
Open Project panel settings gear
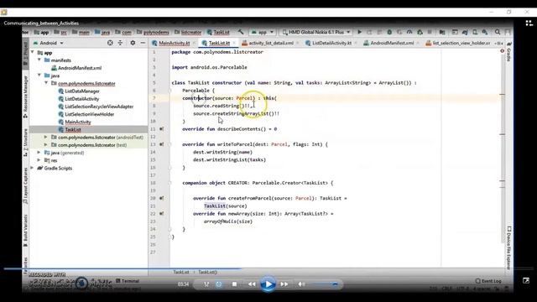(133, 43)
